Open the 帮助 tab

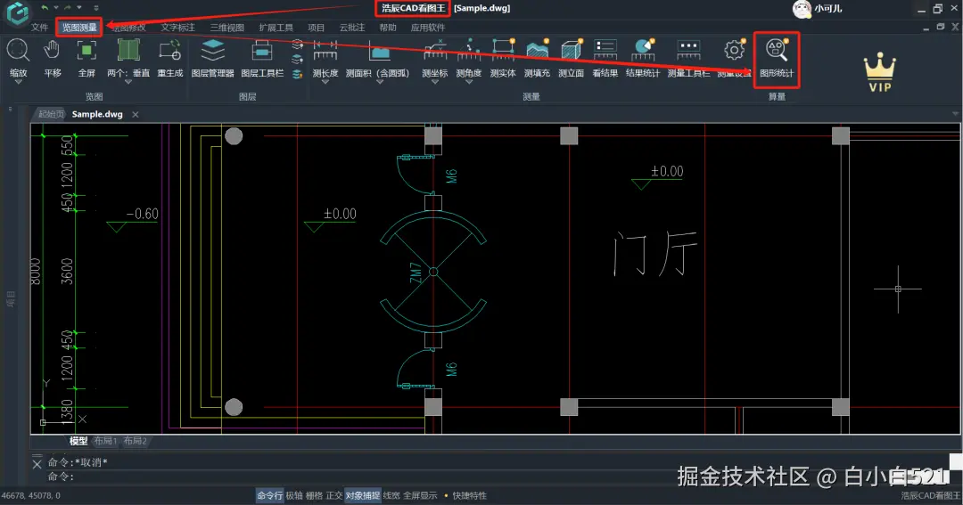388,28
